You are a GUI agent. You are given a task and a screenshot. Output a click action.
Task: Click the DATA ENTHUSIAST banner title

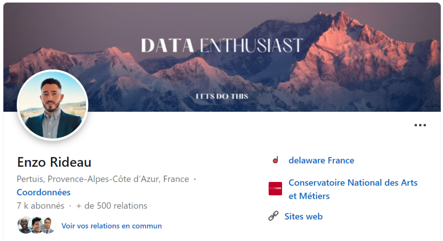coord(222,45)
